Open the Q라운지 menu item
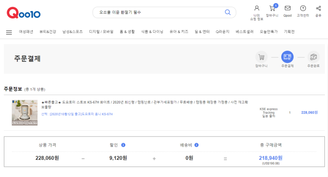The height and width of the screenshot is (177, 328). point(222,32)
